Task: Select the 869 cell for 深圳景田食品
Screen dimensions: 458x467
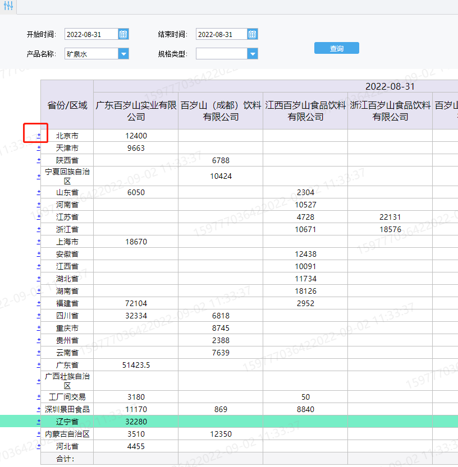Action: (x=221, y=409)
